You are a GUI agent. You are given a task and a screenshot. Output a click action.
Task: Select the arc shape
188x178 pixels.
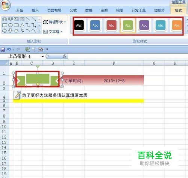[28, 31]
